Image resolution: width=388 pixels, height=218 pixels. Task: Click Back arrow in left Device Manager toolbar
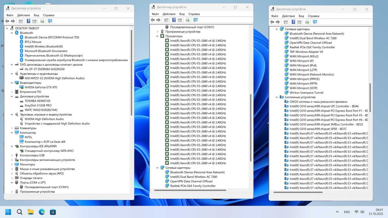(x=7, y=21)
